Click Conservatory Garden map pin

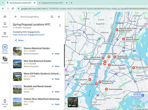pyautogui.click(x=109, y=57)
